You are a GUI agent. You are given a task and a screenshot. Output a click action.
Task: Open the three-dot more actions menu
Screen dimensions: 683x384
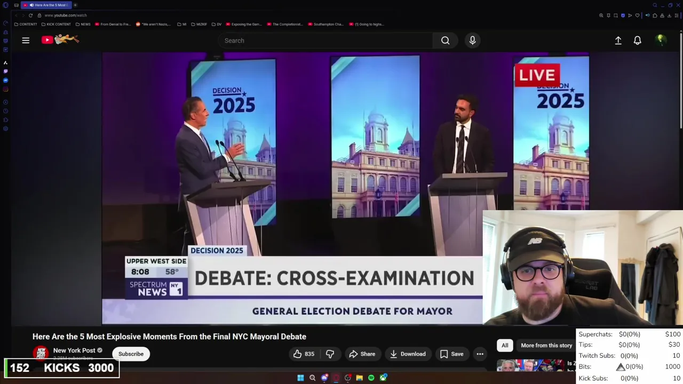[480, 354]
